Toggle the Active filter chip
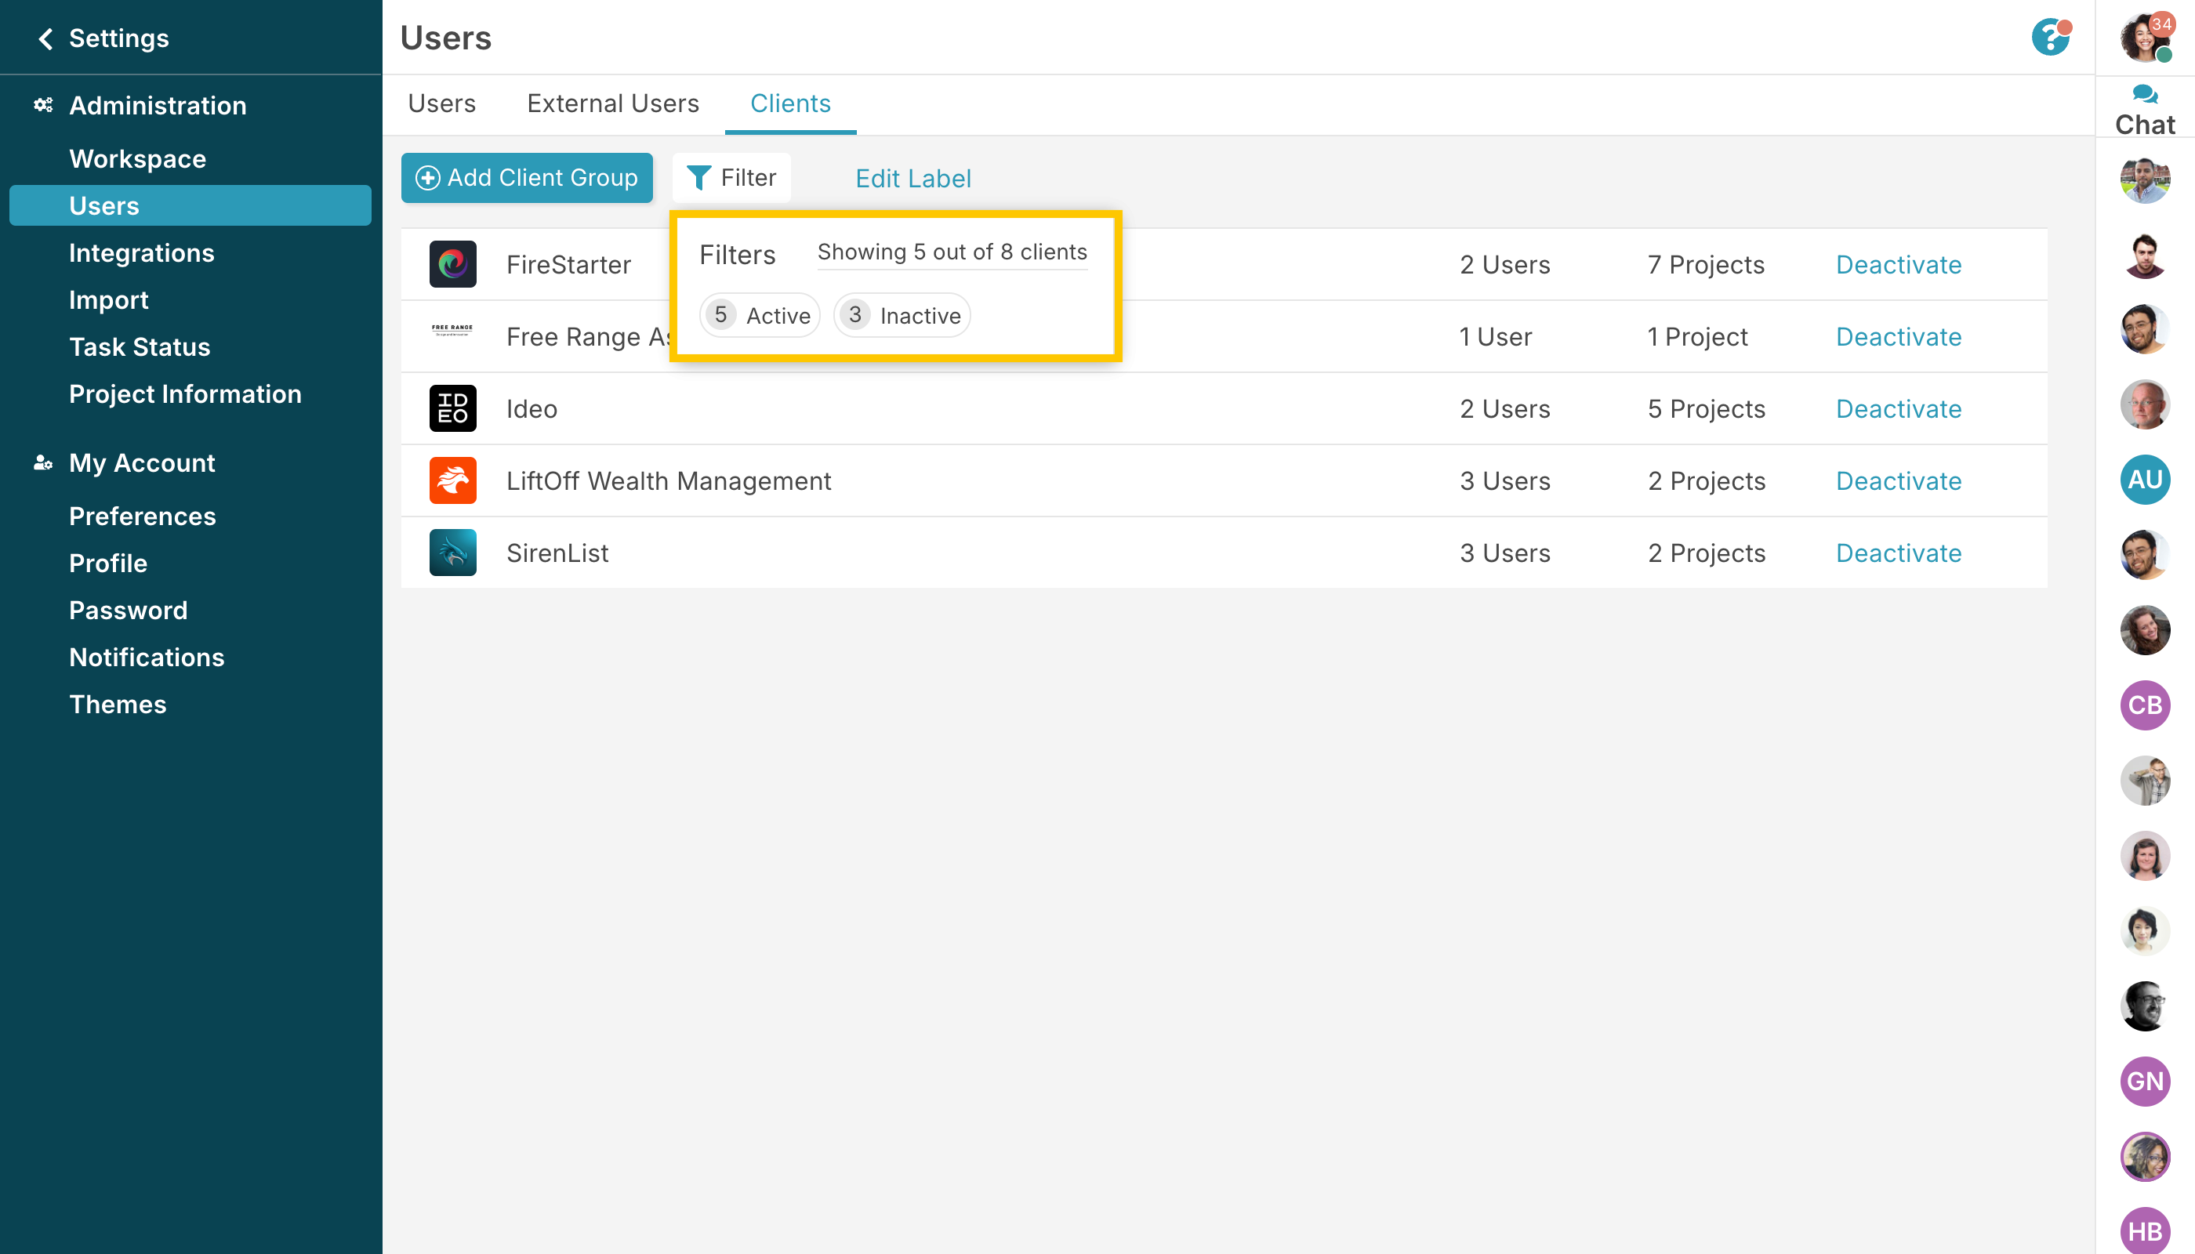2195x1254 pixels. point(760,315)
